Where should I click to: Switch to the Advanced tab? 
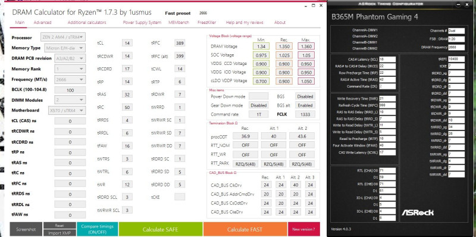tap(42, 23)
